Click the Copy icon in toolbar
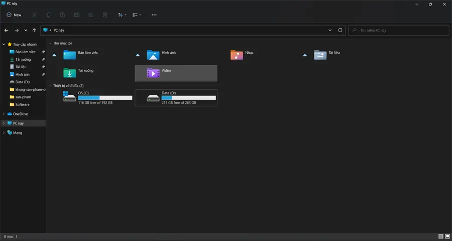452x241 pixels. [x=48, y=15]
